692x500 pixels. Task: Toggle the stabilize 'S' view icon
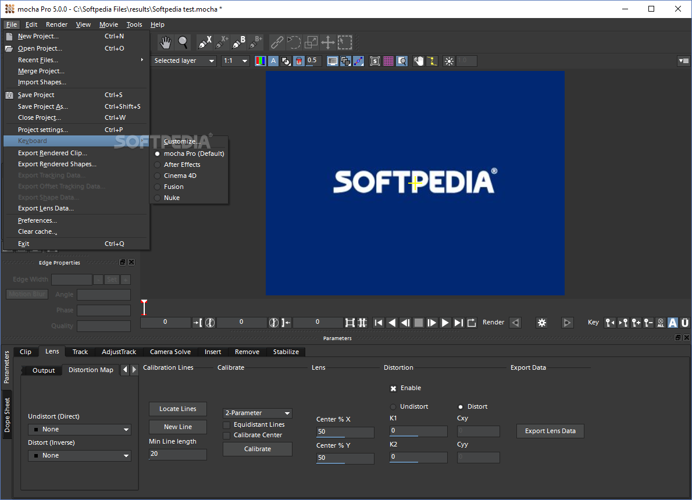click(374, 61)
